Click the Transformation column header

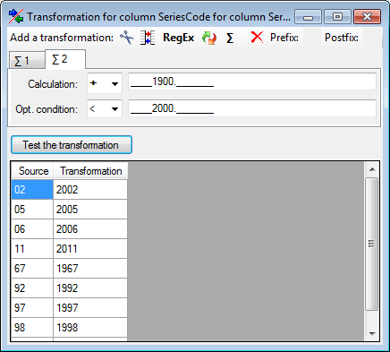tap(90, 171)
